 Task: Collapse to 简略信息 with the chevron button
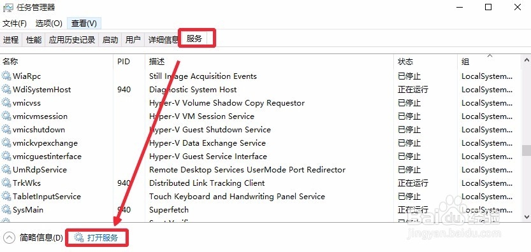tap(9, 237)
